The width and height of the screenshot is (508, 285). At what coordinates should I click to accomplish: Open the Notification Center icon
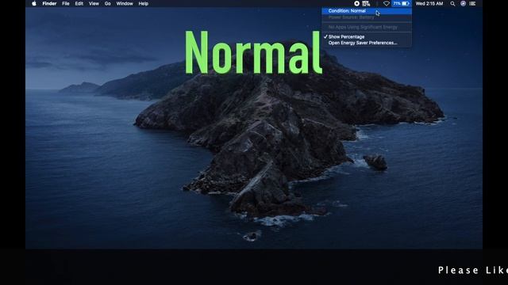tap(472, 3)
